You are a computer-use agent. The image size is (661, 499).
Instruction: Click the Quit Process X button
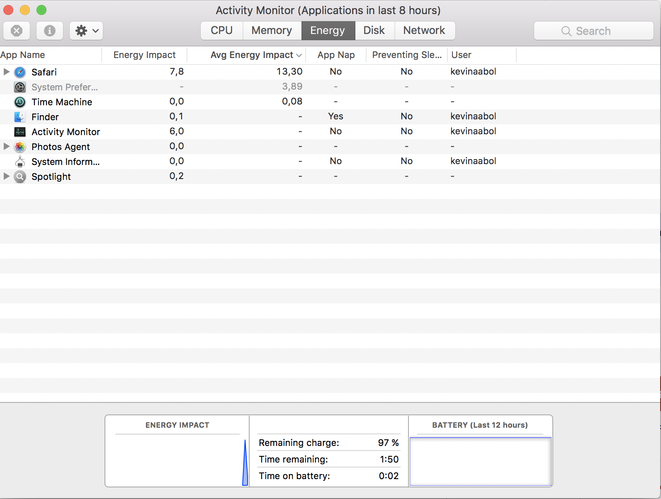(17, 31)
